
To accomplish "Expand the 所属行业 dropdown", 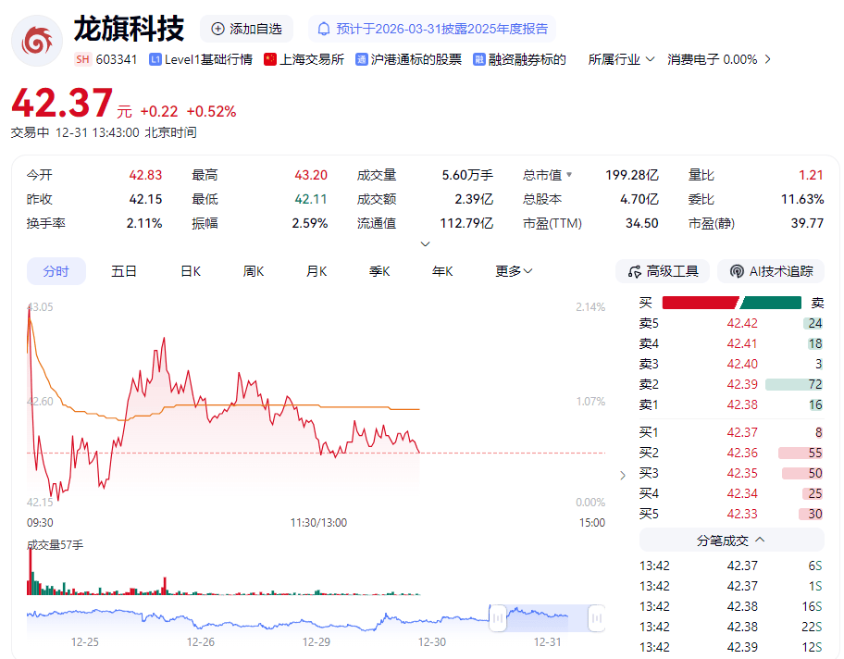I will click(x=650, y=59).
